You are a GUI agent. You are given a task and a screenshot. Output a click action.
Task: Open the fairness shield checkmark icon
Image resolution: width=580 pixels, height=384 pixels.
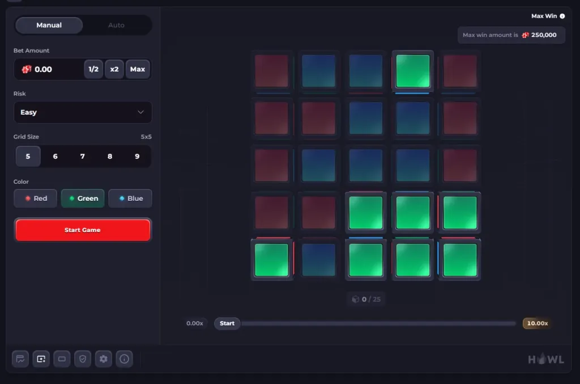[x=83, y=359]
